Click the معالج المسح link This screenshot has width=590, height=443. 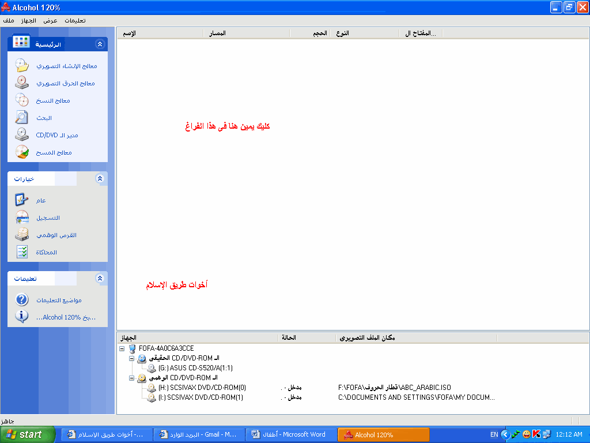click(54, 152)
